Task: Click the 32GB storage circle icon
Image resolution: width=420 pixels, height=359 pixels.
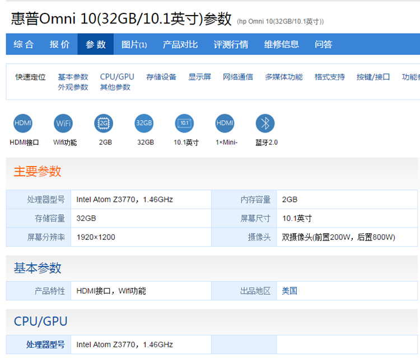Action: tap(144, 124)
